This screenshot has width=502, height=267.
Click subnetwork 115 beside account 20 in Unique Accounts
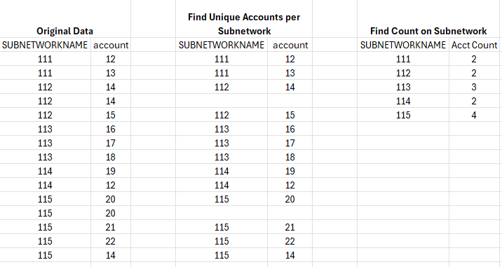[222, 200]
